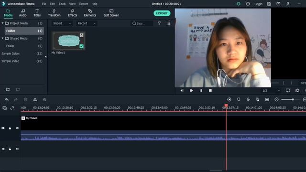Click the trash delete icon

click(x=25, y=100)
